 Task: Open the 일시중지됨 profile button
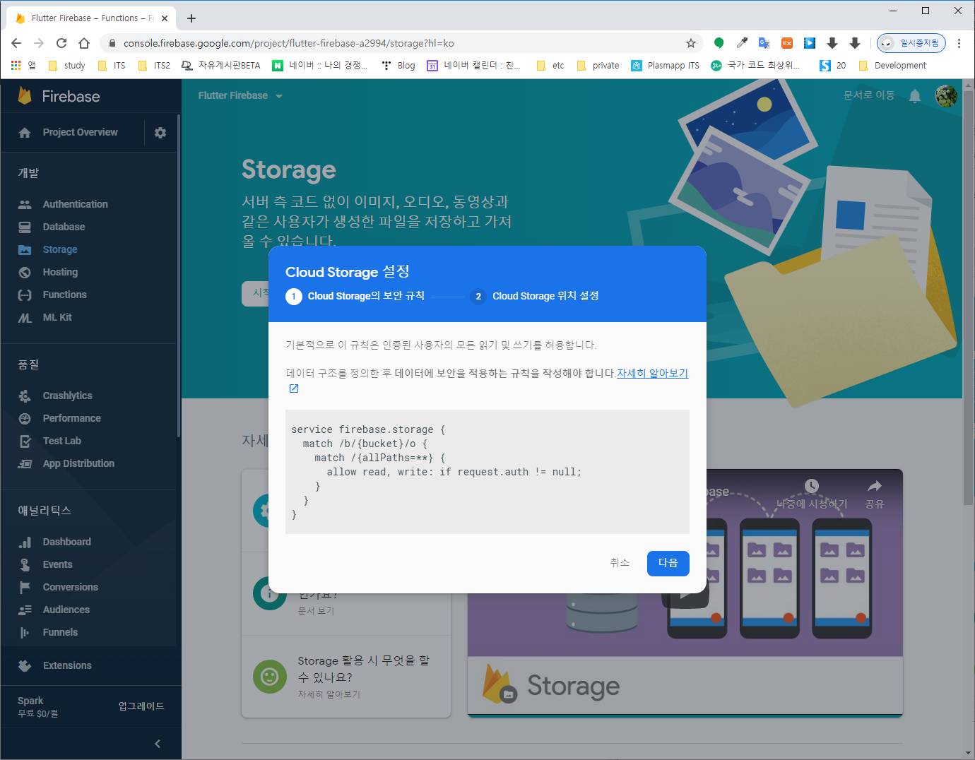point(911,43)
